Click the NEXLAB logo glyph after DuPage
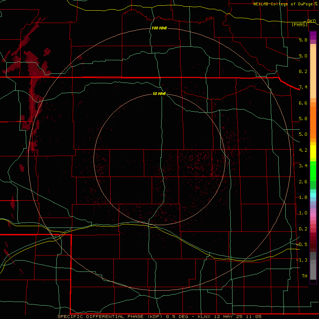 pyautogui.click(x=316, y=4)
